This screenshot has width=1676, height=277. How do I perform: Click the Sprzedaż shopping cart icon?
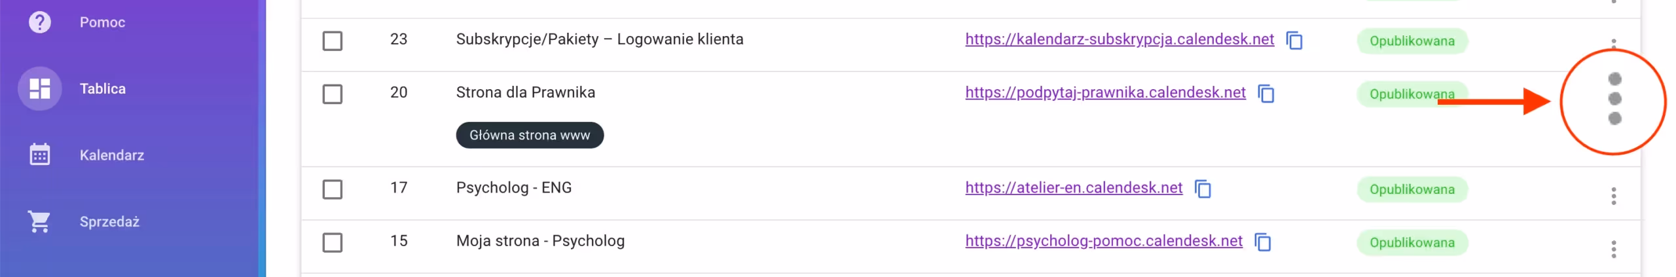point(39,221)
